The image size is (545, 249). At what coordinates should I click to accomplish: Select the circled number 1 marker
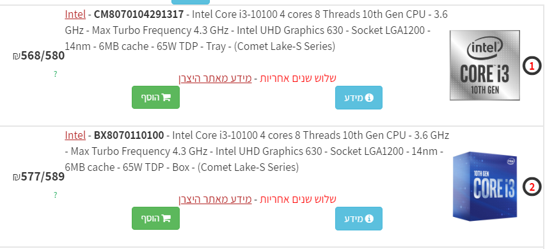[532, 65]
